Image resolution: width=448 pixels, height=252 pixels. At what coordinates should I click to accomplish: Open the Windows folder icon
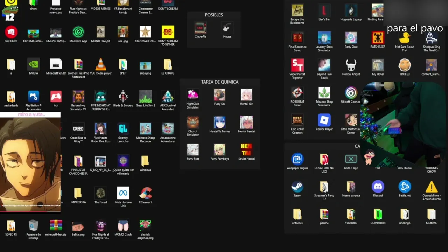click(x=145, y=161)
